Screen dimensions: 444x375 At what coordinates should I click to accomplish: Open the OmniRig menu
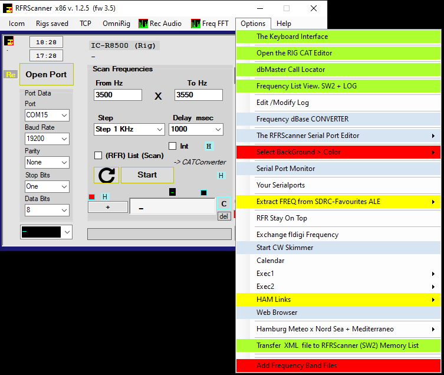pos(116,24)
